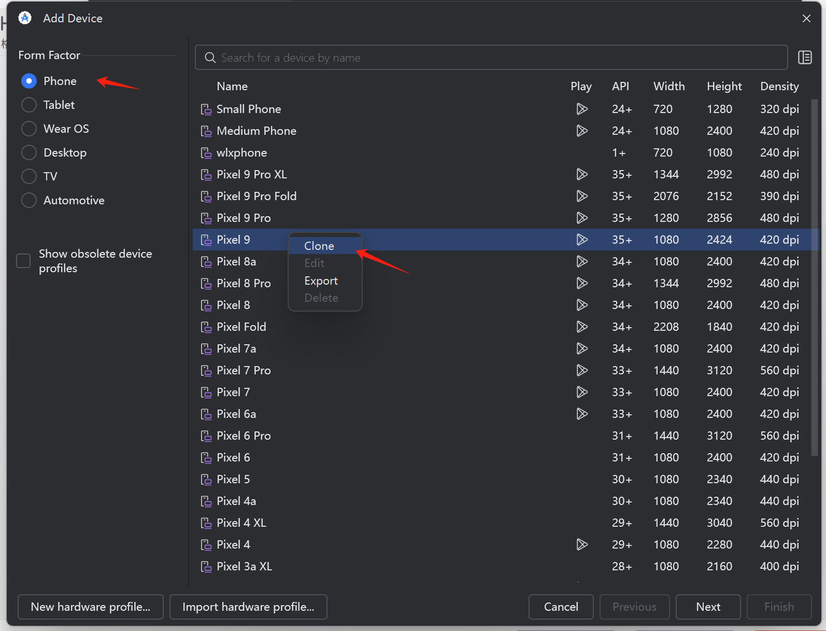Click the Play Store icon for Pixel 9 Pro
826x631 pixels.
click(582, 218)
